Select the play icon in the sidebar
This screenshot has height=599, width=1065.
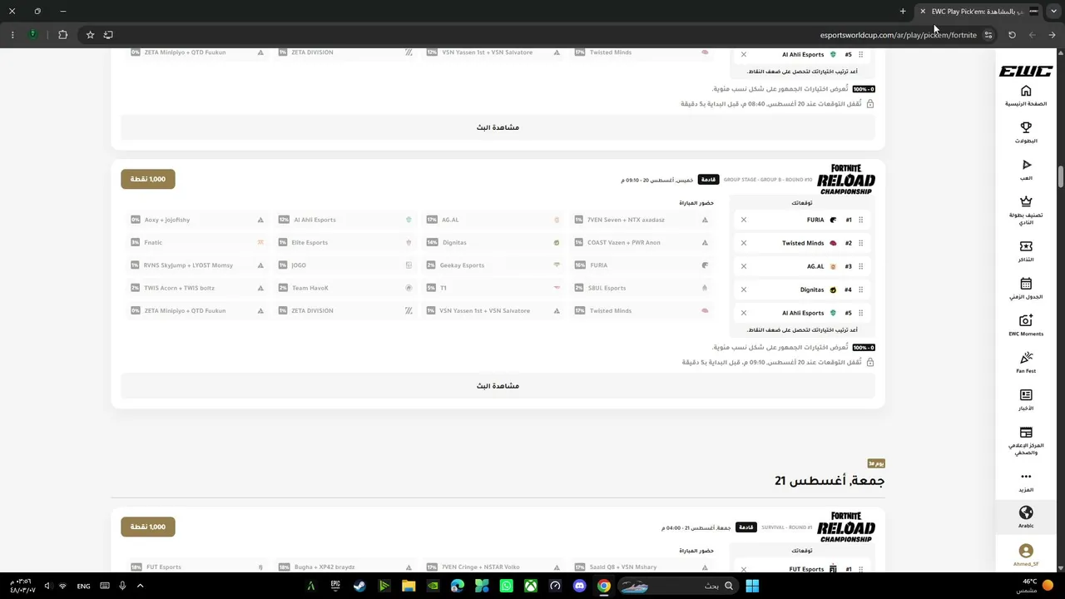pyautogui.click(x=1026, y=165)
